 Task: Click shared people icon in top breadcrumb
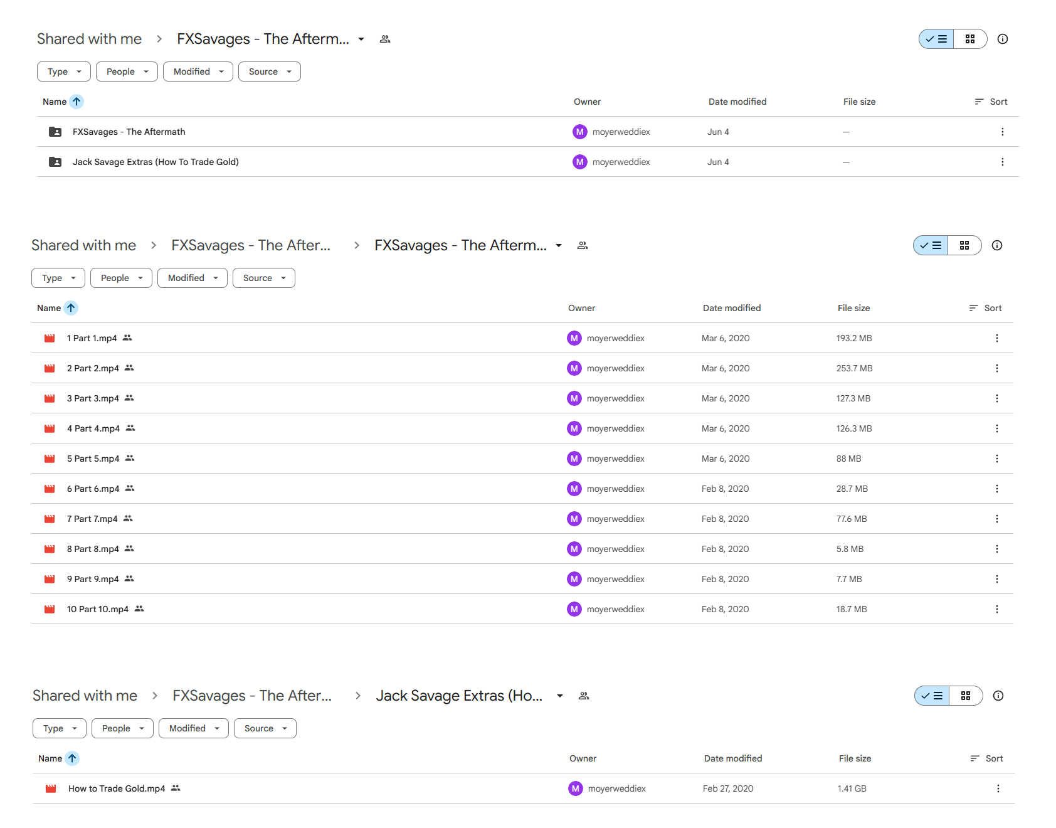[x=385, y=39]
